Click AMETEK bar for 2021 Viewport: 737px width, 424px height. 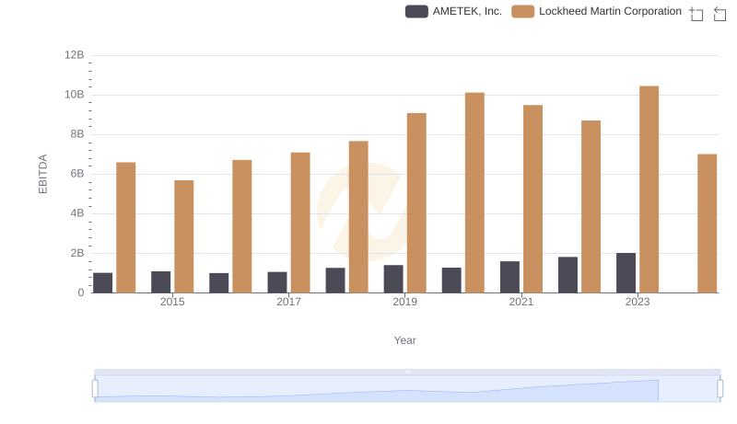pyautogui.click(x=509, y=277)
